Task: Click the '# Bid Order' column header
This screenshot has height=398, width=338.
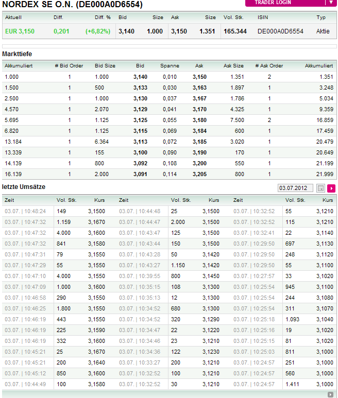Action: (68, 66)
